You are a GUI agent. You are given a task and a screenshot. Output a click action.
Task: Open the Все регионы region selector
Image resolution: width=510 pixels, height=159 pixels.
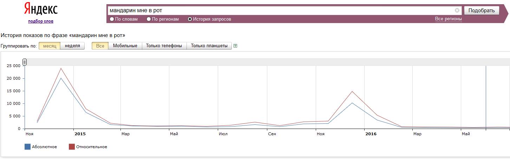[448, 19]
